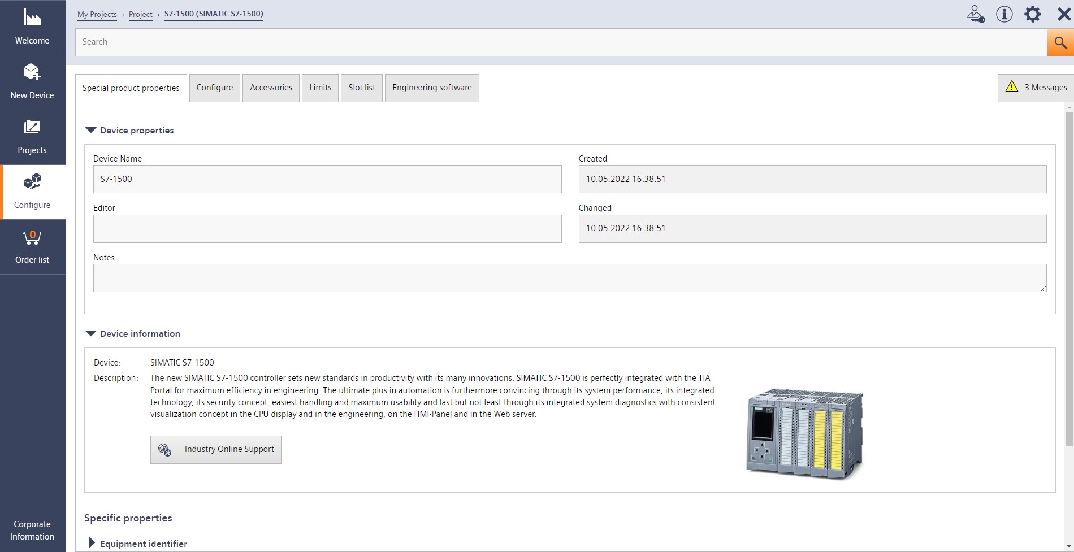1074x552 pixels.
Task: Select the Configure sidebar icon
Action: 32,192
